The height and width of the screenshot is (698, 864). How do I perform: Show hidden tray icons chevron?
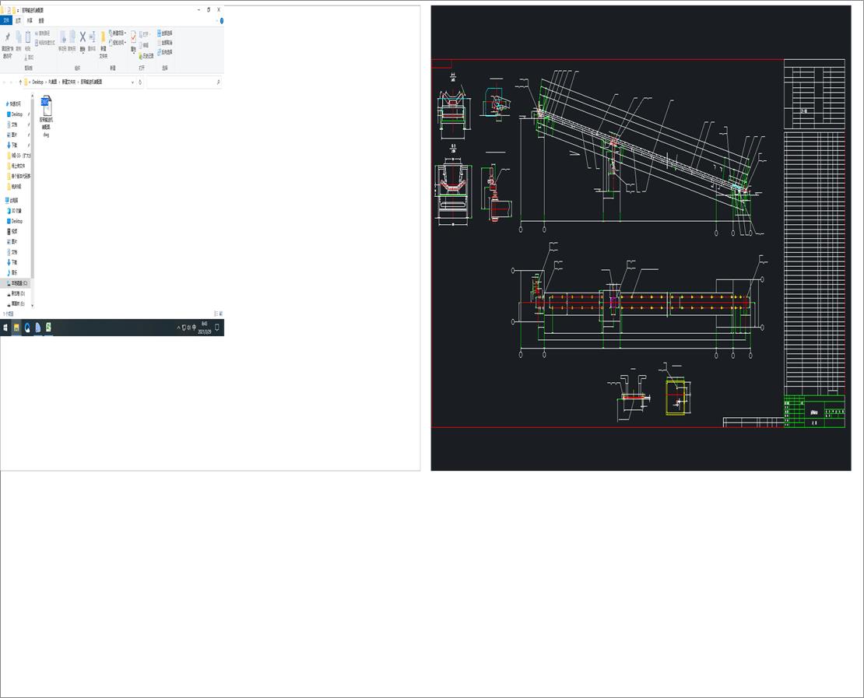(x=178, y=328)
